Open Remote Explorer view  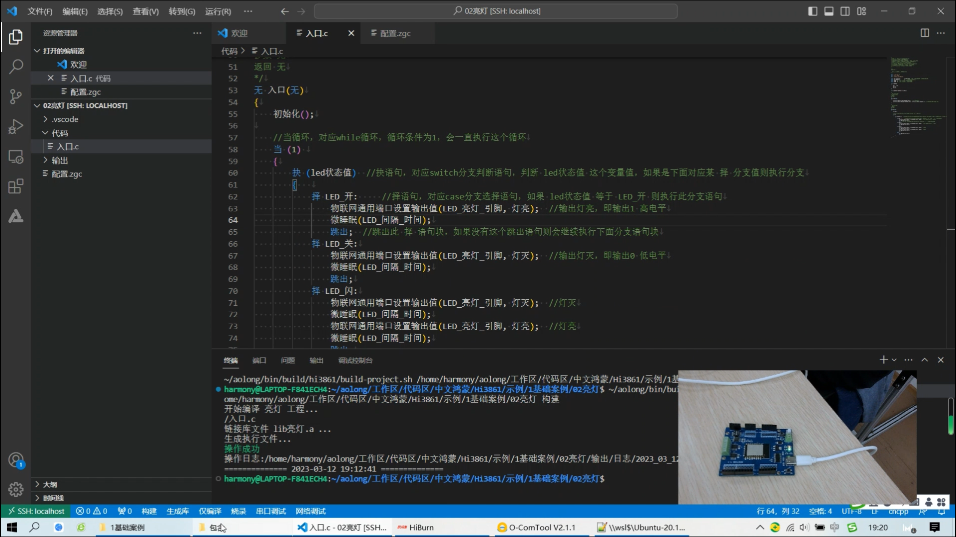[x=16, y=157]
